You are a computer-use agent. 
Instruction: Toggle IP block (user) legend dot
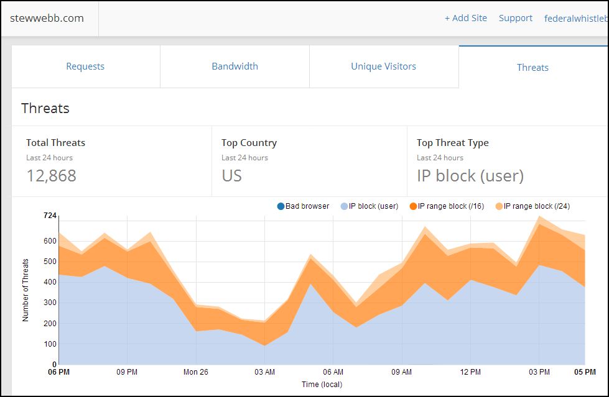(344, 206)
